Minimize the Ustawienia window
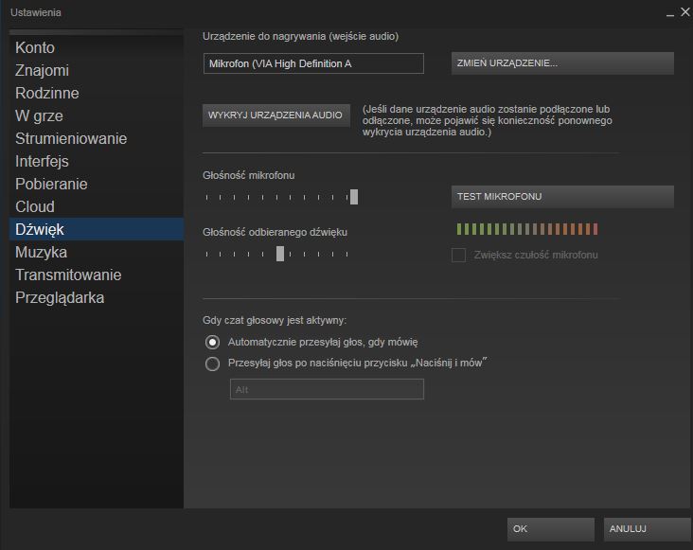Image resolution: width=693 pixels, height=550 pixels. click(x=670, y=13)
